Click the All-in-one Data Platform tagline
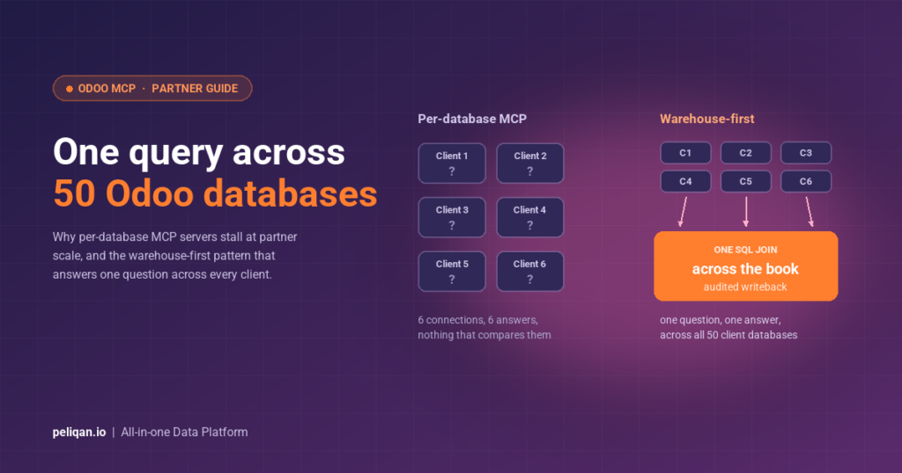This screenshot has width=902, height=473. (184, 433)
